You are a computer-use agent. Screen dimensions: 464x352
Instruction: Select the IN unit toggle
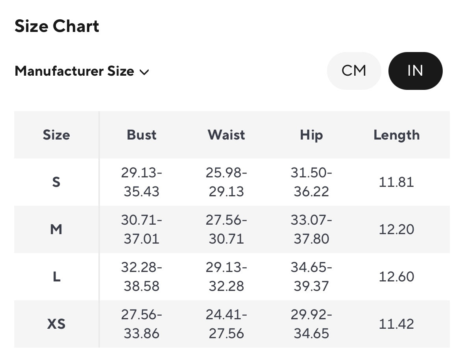click(415, 71)
